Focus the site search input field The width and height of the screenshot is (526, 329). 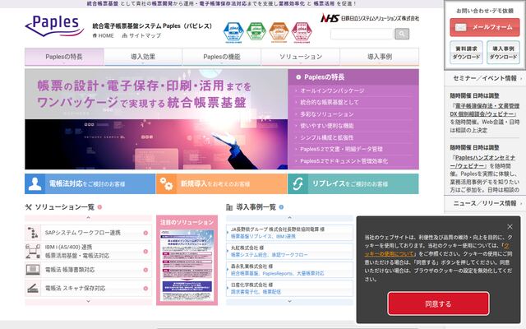tap(362, 34)
